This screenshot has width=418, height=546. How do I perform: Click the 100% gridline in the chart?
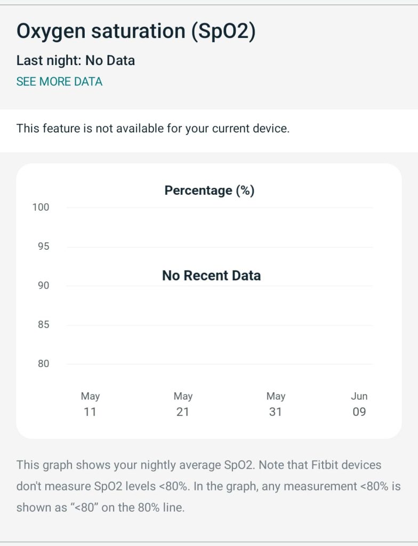click(x=220, y=208)
